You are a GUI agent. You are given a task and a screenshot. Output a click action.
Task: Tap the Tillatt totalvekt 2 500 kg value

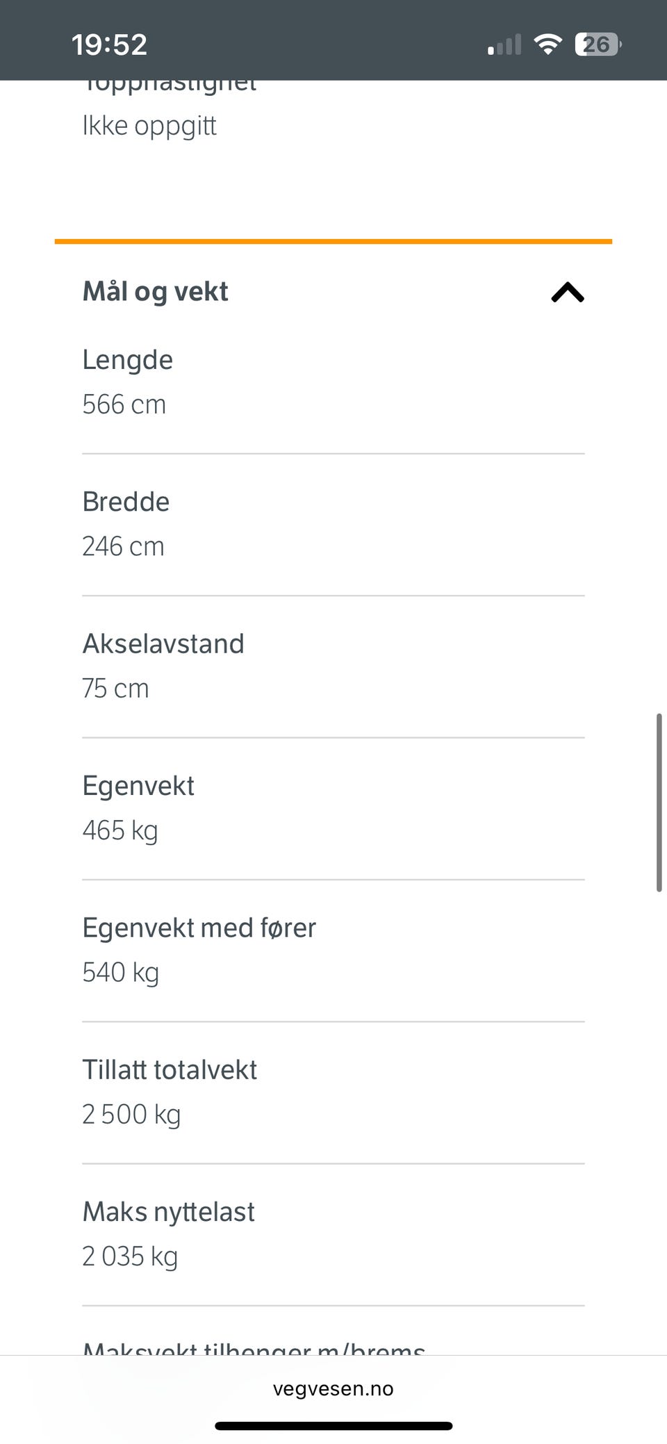tap(131, 1115)
